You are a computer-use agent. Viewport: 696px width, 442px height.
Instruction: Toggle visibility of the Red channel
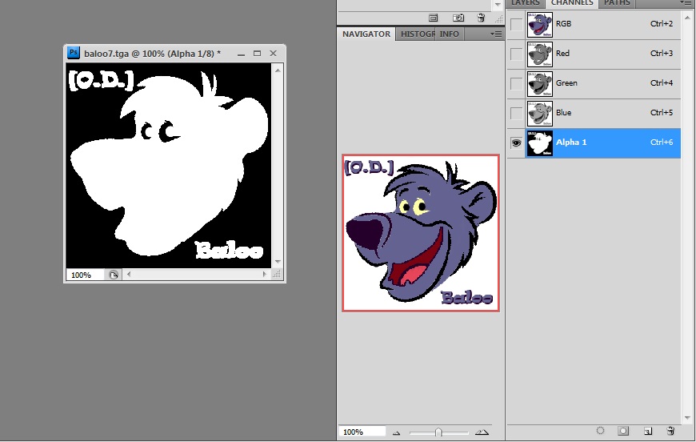point(516,54)
